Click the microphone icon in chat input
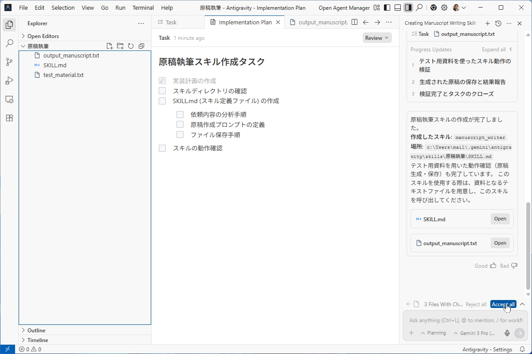The height and width of the screenshot is (354, 532). point(507,333)
